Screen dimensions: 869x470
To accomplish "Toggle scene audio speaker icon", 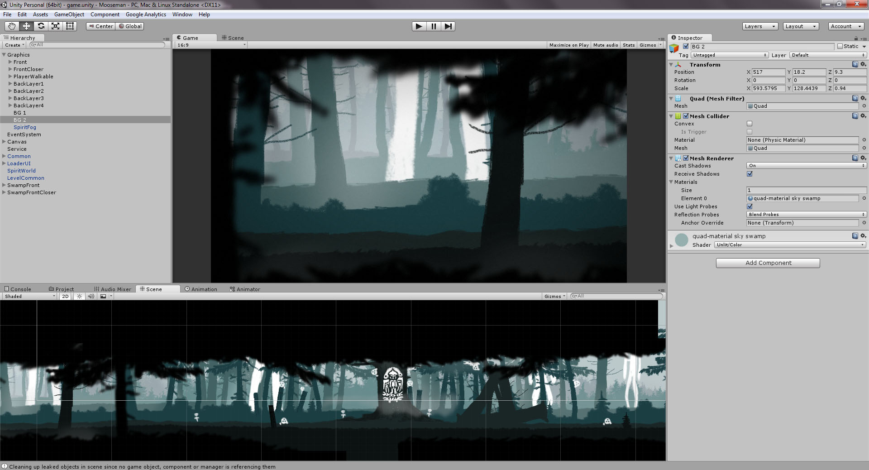I will coord(91,296).
